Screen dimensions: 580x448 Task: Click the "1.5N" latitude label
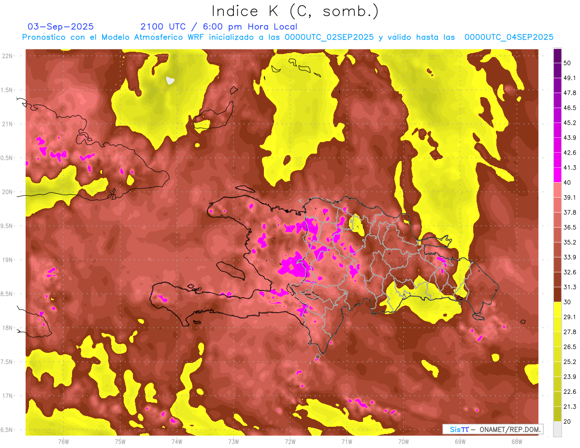pos(7,90)
